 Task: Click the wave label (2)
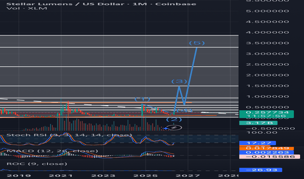point(174,119)
